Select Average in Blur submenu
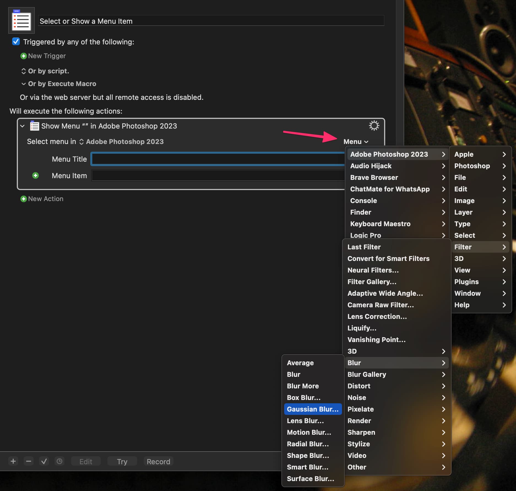The height and width of the screenshot is (491, 516). tap(313, 363)
